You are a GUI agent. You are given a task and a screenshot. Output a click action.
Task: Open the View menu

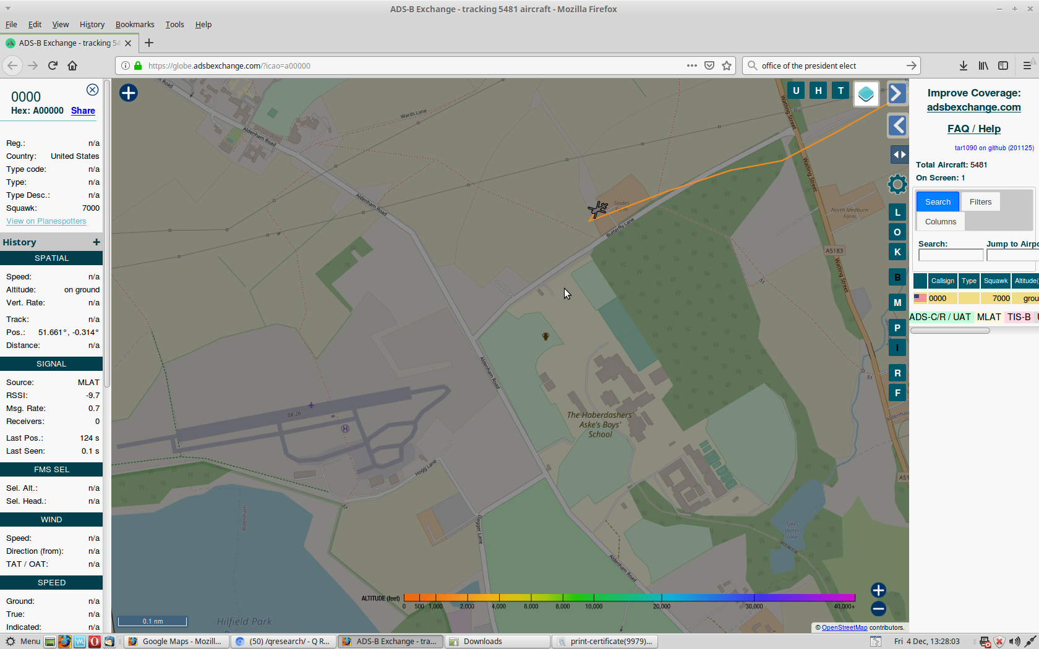(x=60, y=25)
